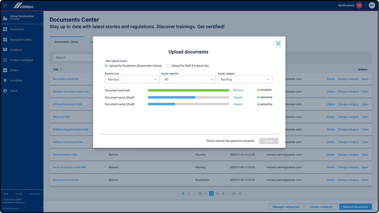The width and height of the screenshot is (379, 213).
Task: Click the Document name_05.pdf progress bar
Action: coord(188,104)
